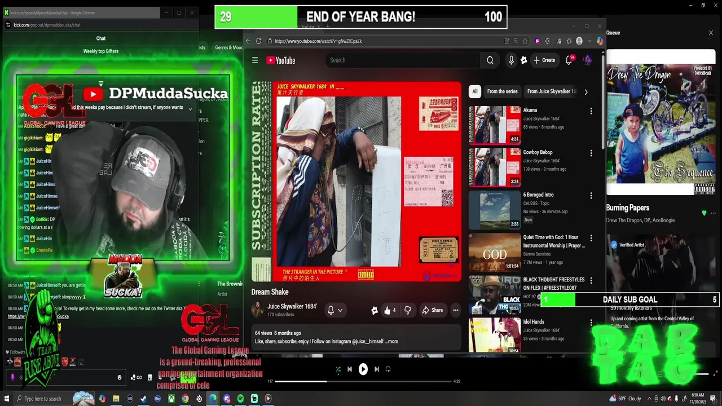The width and height of the screenshot is (722, 406).
Task: Open the emoji picker in Kick chat
Action: click(x=119, y=377)
